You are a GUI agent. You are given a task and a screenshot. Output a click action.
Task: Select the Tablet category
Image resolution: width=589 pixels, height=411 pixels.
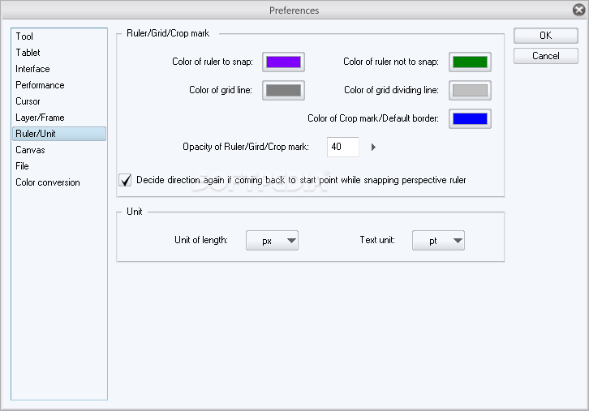click(x=59, y=53)
